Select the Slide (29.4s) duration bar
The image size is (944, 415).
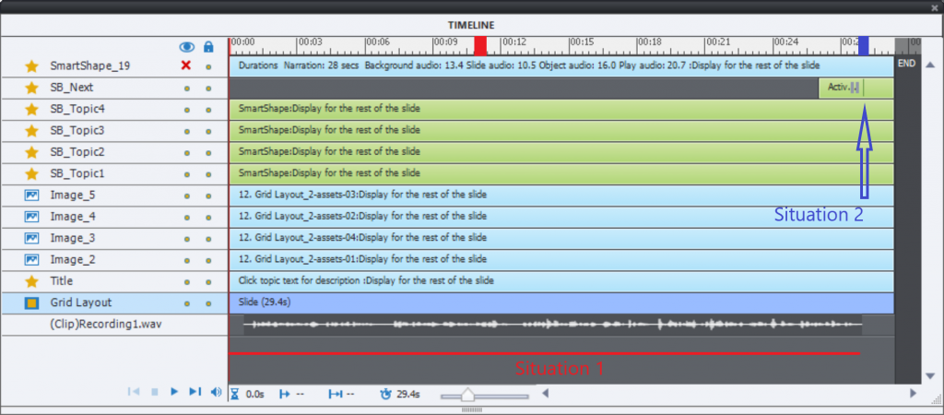tap(560, 302)
